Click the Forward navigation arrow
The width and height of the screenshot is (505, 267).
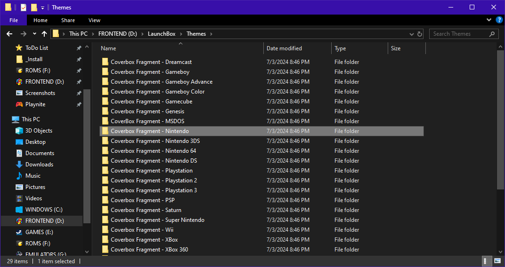23,34
